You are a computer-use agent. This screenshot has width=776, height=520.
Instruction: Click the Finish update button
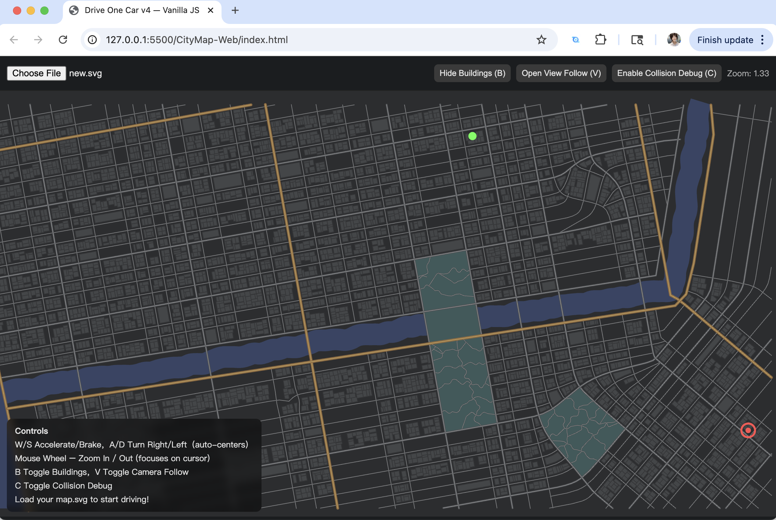click(725, 40)
